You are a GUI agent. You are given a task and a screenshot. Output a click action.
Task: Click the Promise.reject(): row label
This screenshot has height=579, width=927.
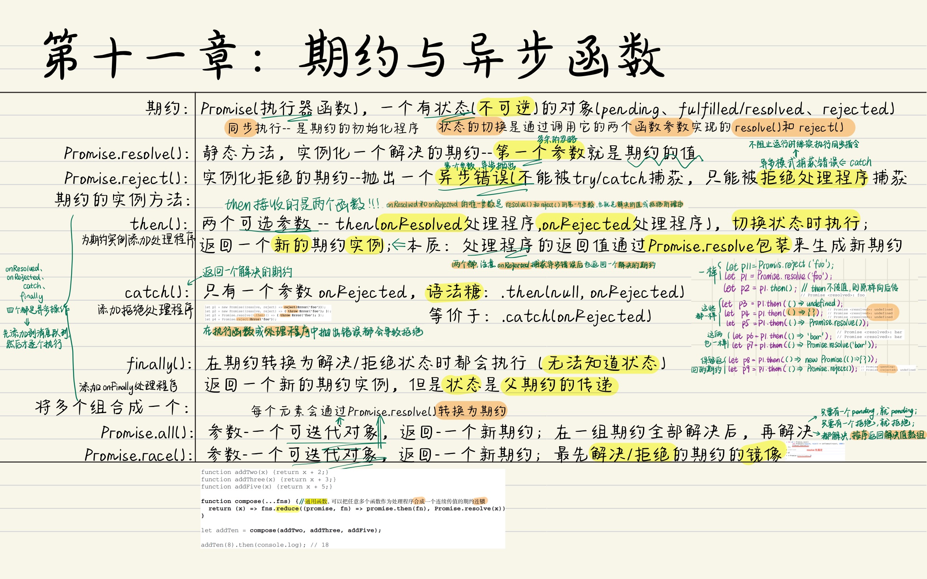point(127,178)
